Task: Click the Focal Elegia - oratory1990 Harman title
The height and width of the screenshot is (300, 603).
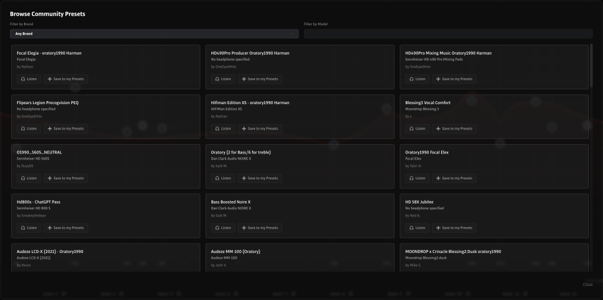Action: pyautogui.click(x=49, y=54)
